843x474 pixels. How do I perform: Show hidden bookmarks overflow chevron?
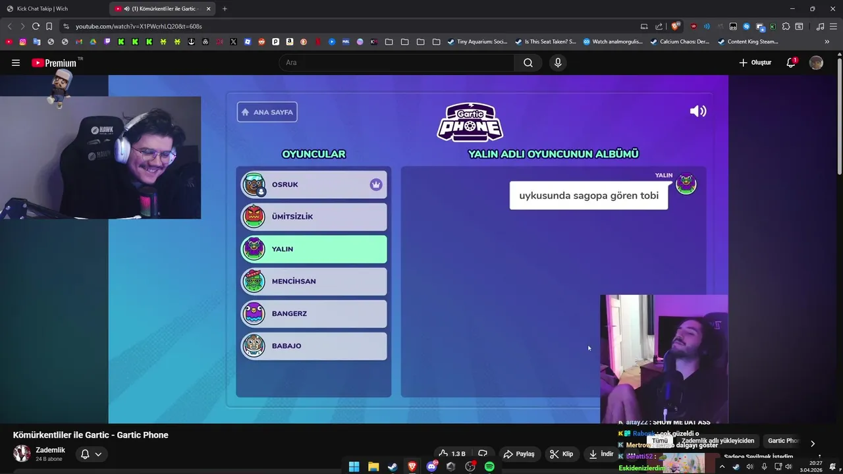(827, 41)
